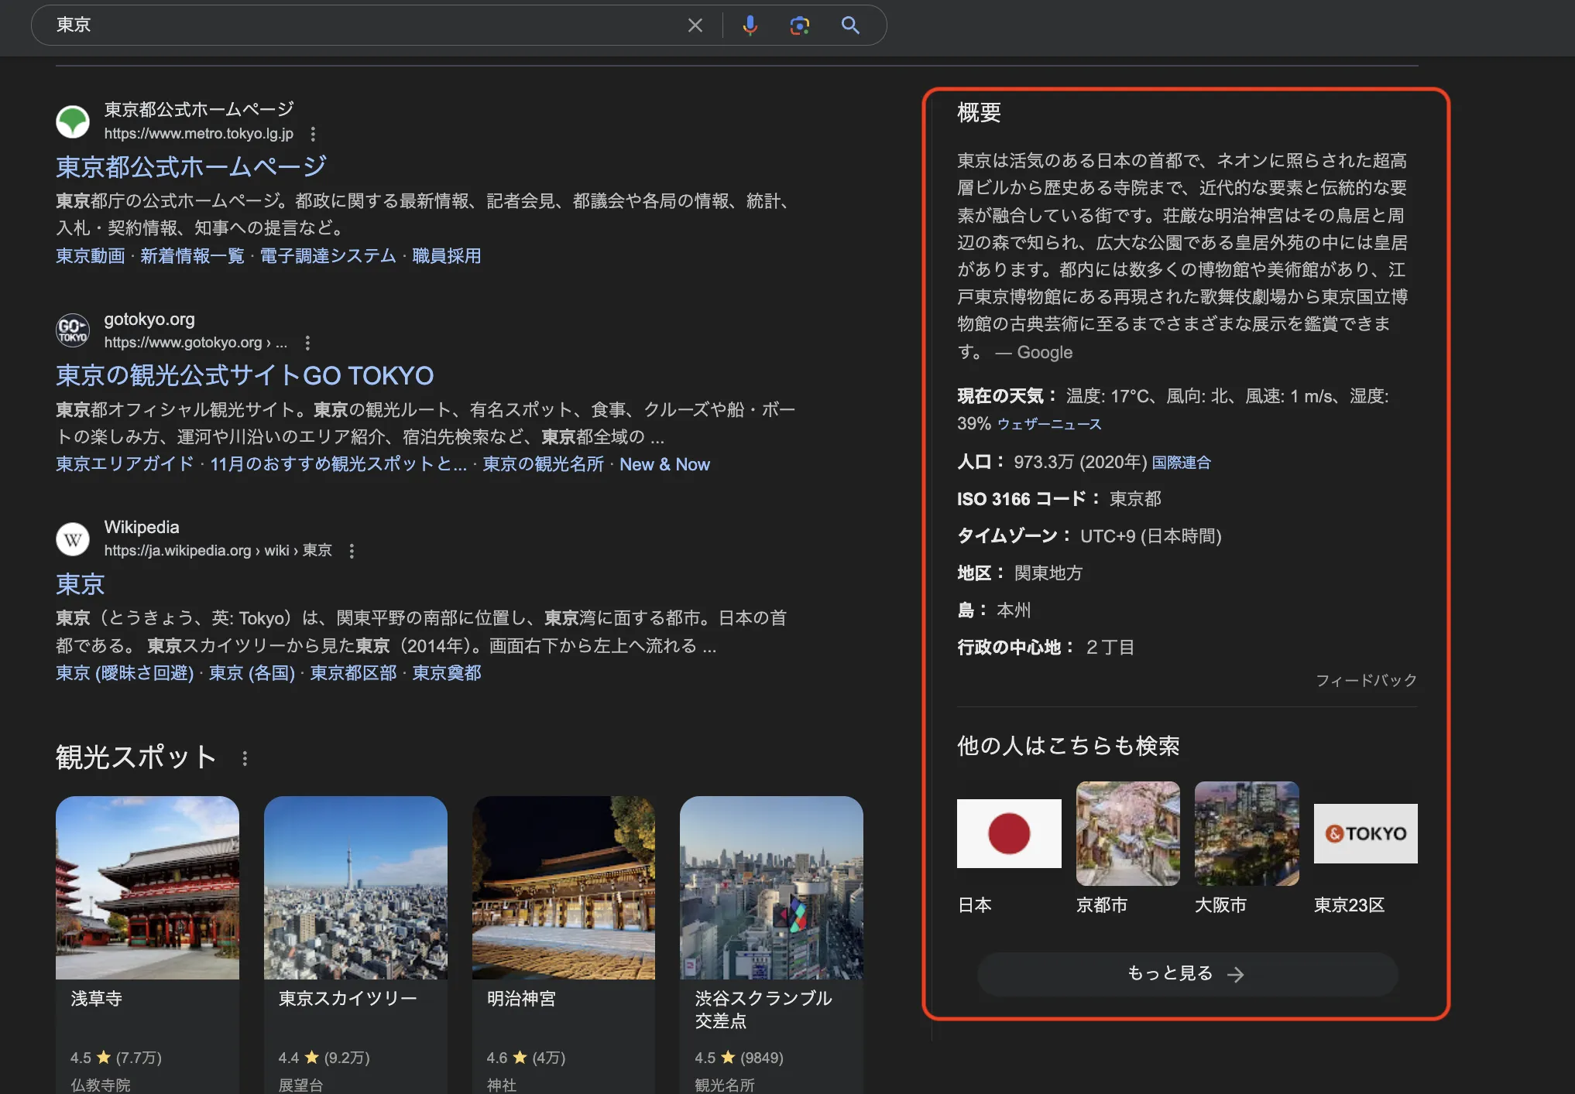Viewport: 1575px width, 1094px height.
Task: Click inside the 東京 search input field
Action: coord(364,26)
